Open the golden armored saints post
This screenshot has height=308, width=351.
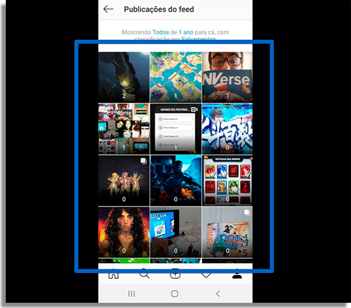click(x=124, y=180)
